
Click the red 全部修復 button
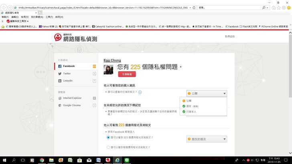pos(127,74)
